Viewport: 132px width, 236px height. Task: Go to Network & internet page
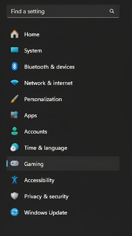pos(48,83)
